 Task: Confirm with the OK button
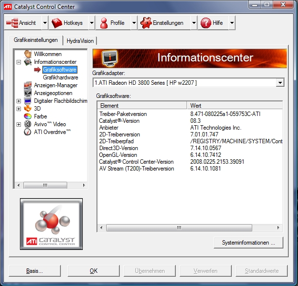pyautogui.click(x=93, y=271)
